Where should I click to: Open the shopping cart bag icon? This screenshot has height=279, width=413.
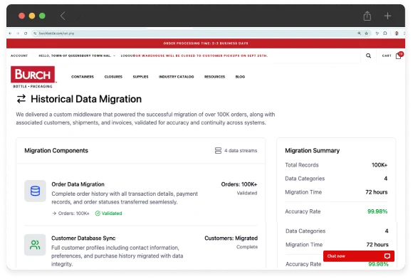399,56
